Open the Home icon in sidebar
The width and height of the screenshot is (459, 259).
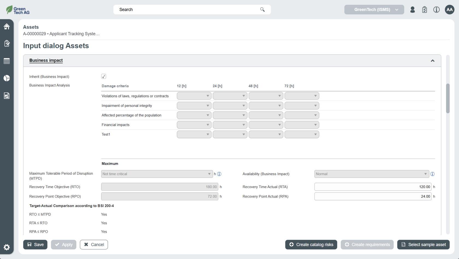(7, 27)
